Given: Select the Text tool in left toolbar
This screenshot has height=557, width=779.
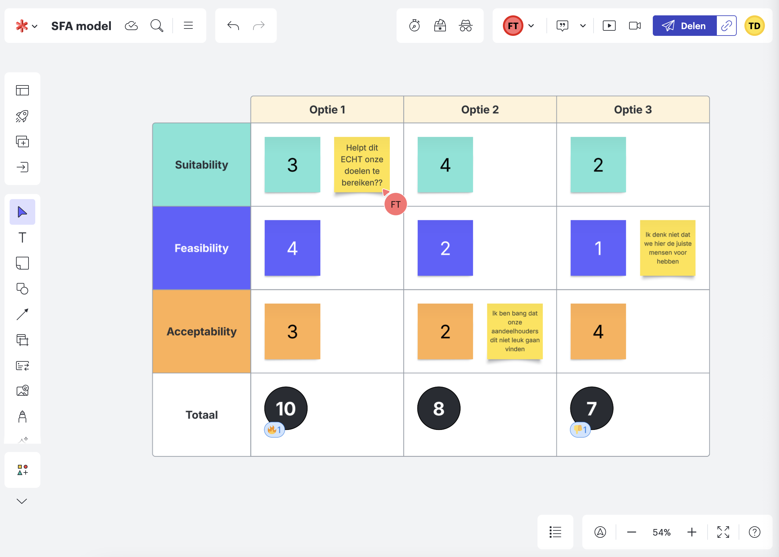Looking at the screenshot, I should click(22, 238).
